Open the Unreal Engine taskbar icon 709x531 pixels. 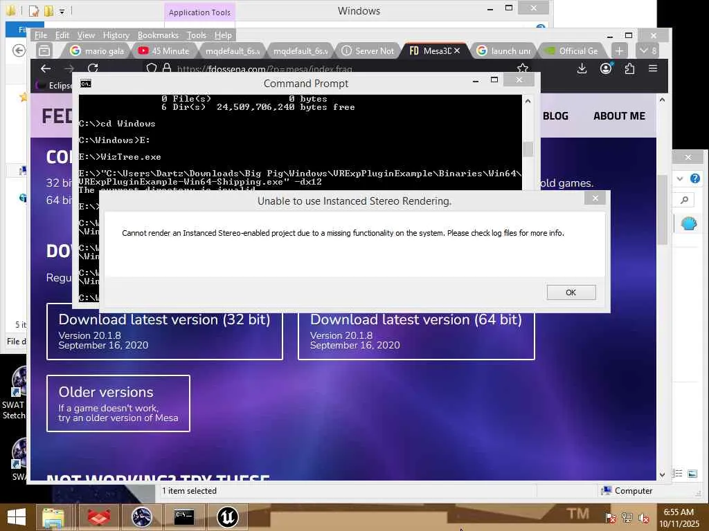[227, 517]
